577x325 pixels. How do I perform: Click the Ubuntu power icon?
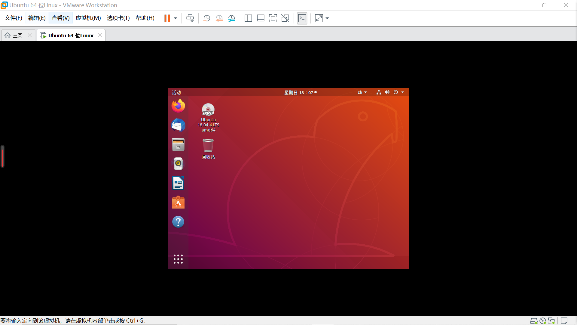[396, 92]
